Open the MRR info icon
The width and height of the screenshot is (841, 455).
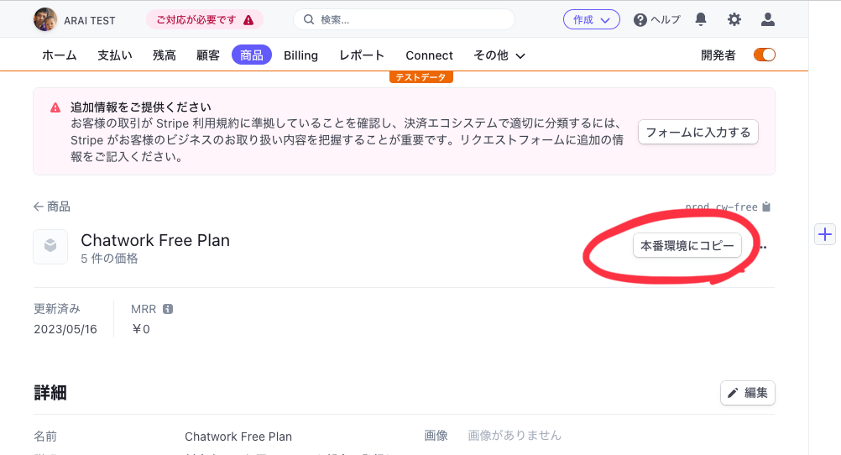pyautogui.click(x=168, y=309)
